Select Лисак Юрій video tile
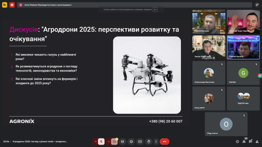The image size is (262, 147). coord(209,47)
